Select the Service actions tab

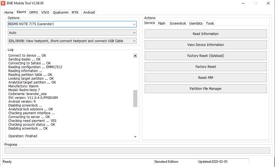[x=149, y=23]
